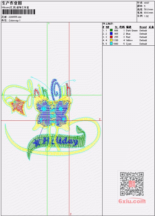The height and width of the screenshot is (216, 155).
Task: Click the '代码' column header
Action: pos(122,27)
